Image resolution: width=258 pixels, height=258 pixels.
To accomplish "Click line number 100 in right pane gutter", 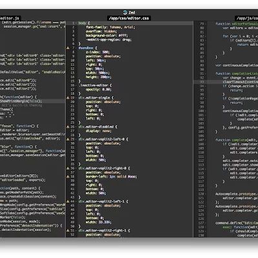I will coord(201,111).
